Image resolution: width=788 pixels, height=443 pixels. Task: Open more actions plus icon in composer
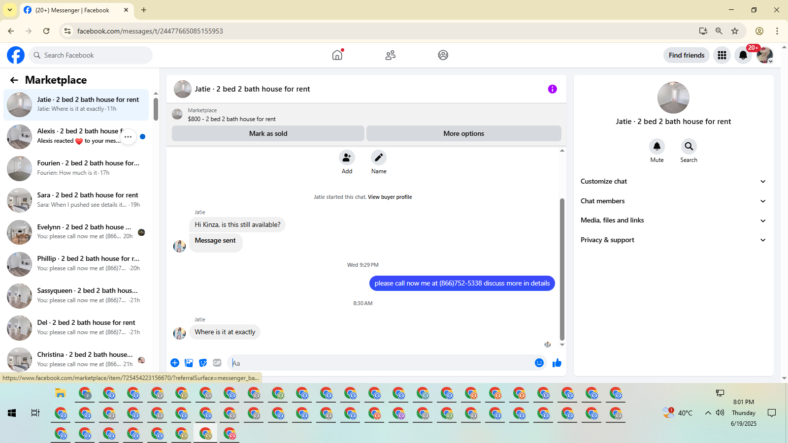[175, 363]
